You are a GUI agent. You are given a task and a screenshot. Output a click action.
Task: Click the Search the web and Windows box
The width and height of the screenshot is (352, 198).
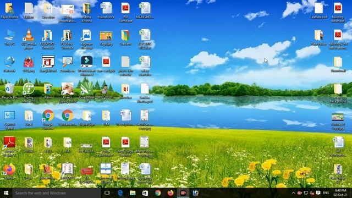coord(57,193)
